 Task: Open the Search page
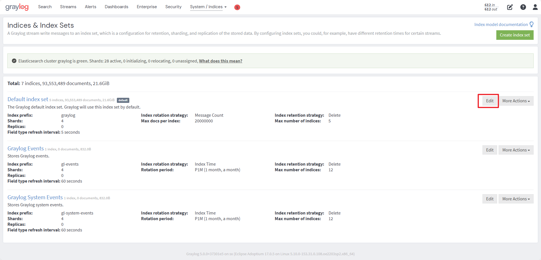click(45, 7)
